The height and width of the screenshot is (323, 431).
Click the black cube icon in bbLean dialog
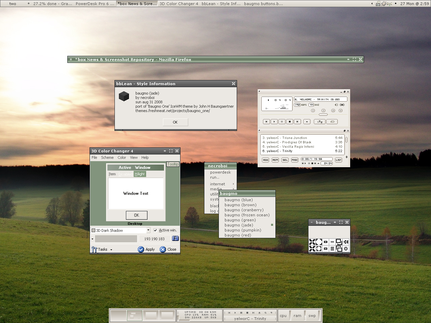(x=124, y=96)
